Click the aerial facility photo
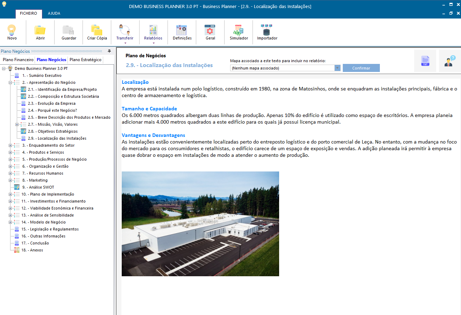 (x=200, y=224)
